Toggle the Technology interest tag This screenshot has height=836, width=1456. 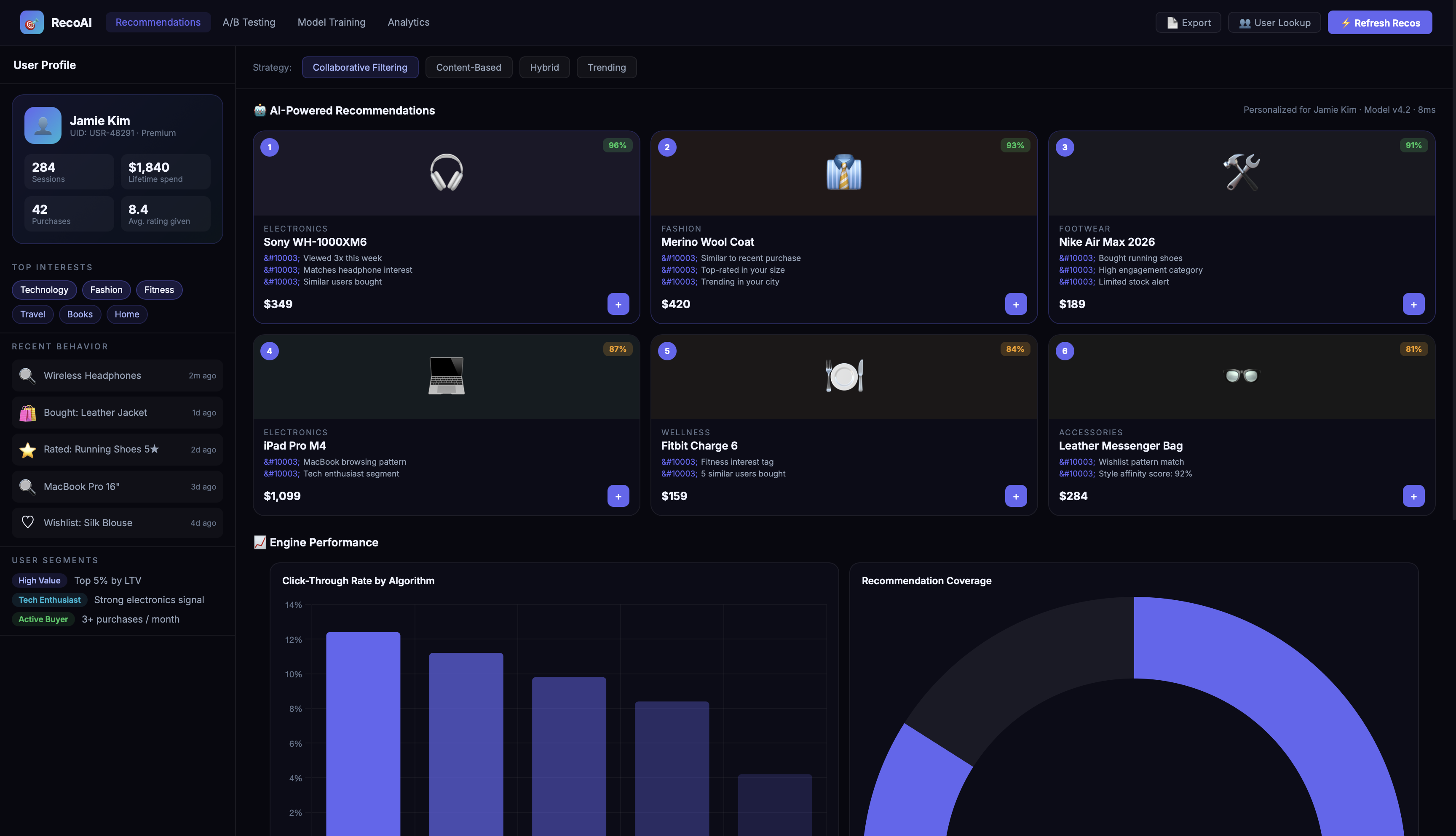pos(44,290)
